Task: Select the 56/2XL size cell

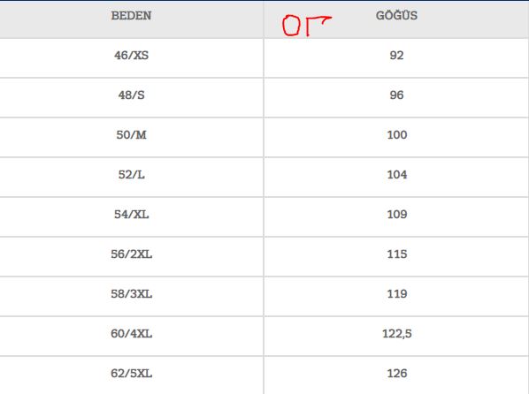Action: (x=131, y=254)
